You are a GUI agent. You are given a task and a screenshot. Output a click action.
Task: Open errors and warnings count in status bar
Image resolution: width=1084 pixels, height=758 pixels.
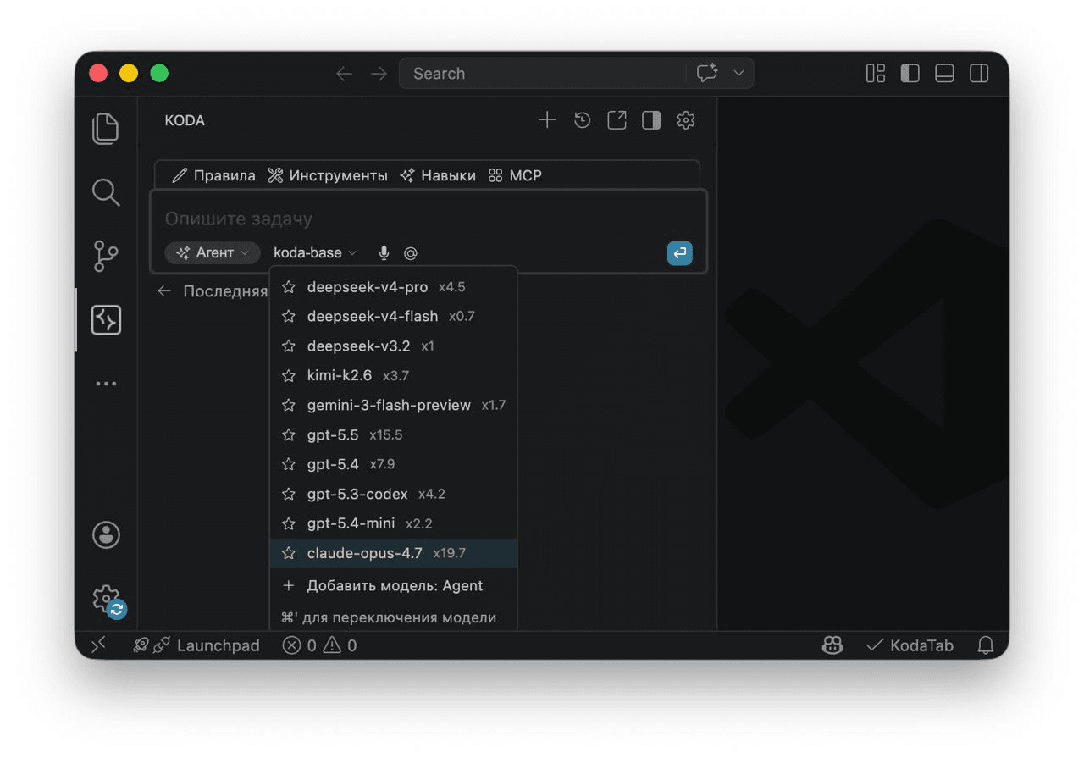[x=320, y=645]
